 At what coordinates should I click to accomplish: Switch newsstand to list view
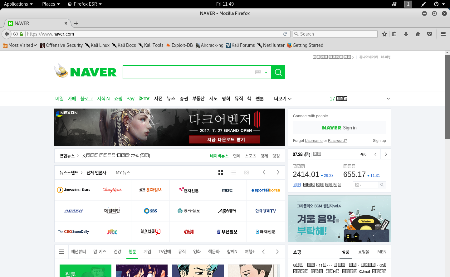click(233, 173)
